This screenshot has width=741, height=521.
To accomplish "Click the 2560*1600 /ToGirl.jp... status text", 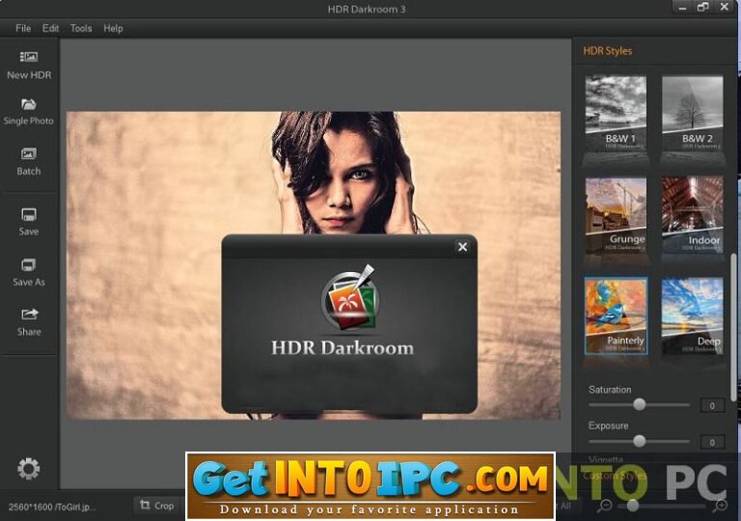I will click(52, 507).
